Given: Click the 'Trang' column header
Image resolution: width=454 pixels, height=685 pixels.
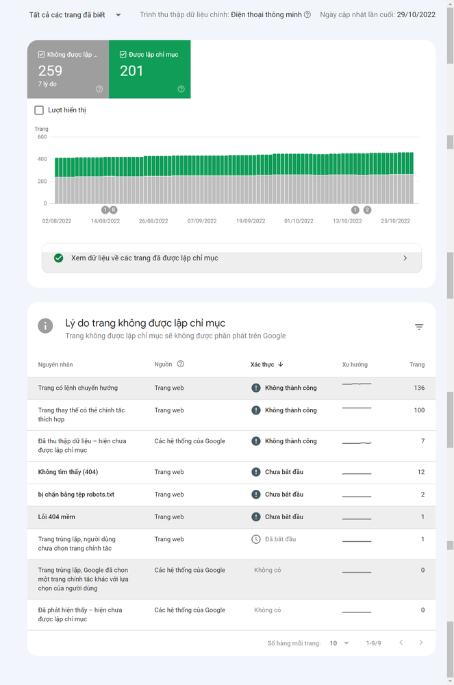Looking at the screenshot, I should click(417, 364).
